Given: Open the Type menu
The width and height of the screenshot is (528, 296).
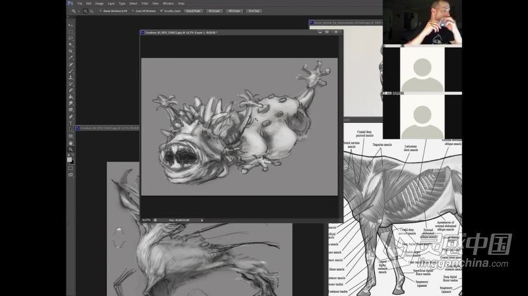Looking at the screenshot, I should (x=122, y=3).
